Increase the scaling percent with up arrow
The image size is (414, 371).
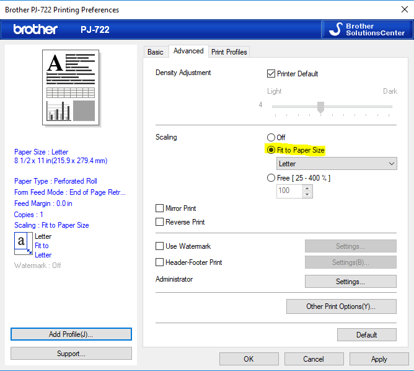click(307, 188)
